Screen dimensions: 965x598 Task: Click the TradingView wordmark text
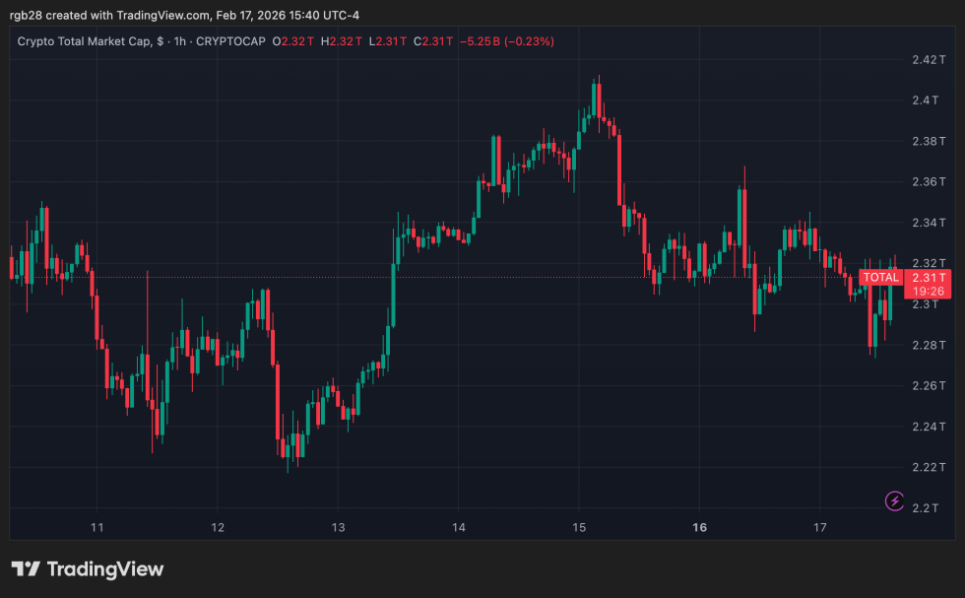coord(105,569)
